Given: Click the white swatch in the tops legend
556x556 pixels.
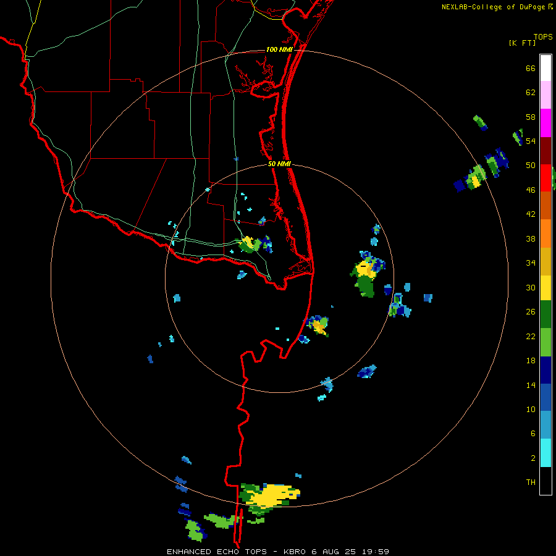Looking at the screenshot, I should [x=545, y=68].
